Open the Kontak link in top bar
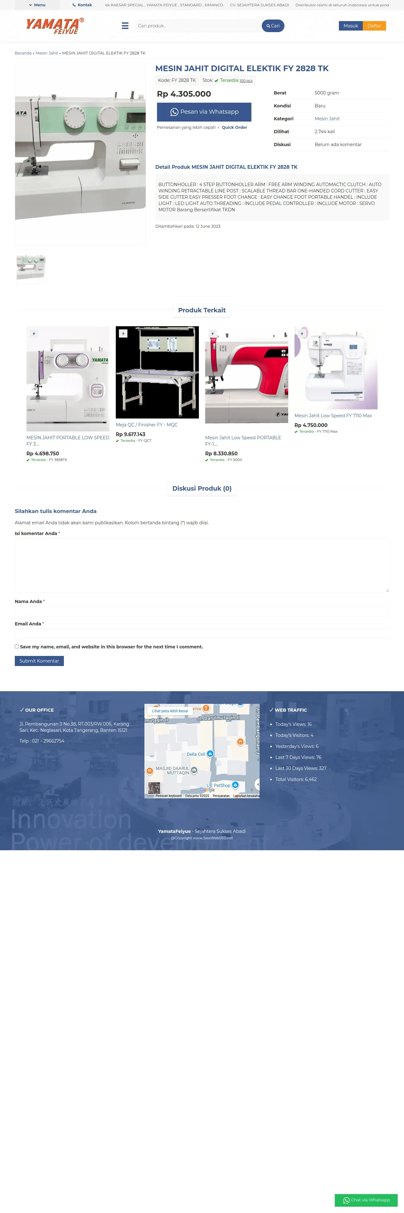The height and width of the screenshot is (1213, 404). point(82,5)
